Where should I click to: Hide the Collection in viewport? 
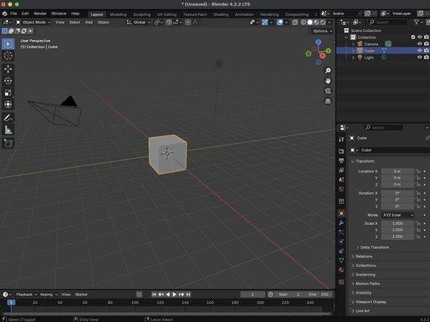[419, 37]
